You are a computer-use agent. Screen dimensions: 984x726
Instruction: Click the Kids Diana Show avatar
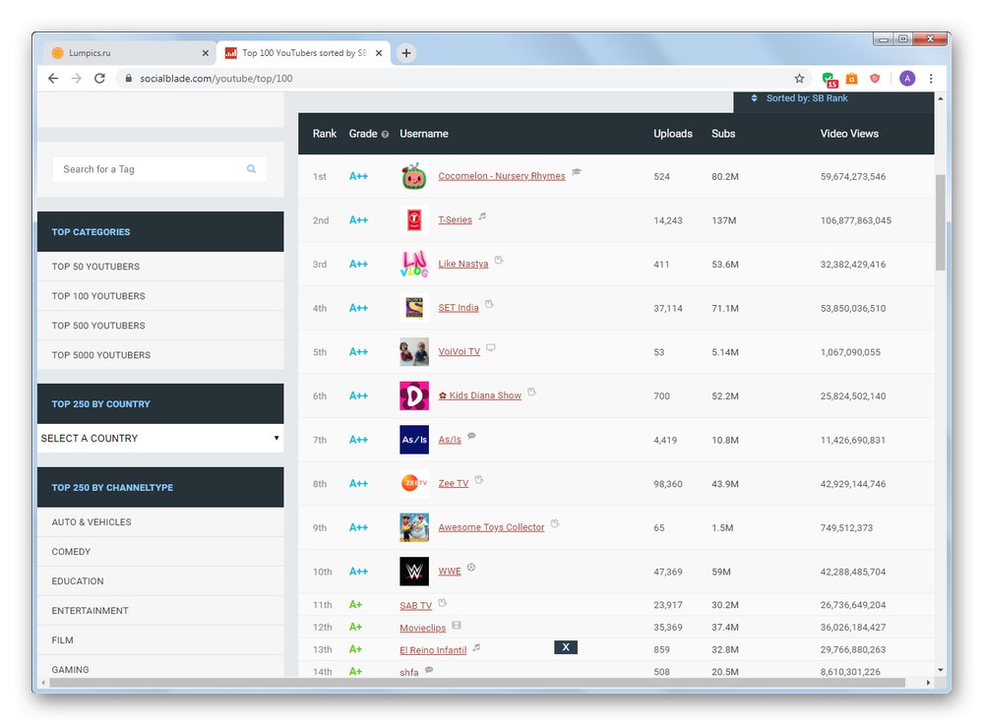point(414,395)
